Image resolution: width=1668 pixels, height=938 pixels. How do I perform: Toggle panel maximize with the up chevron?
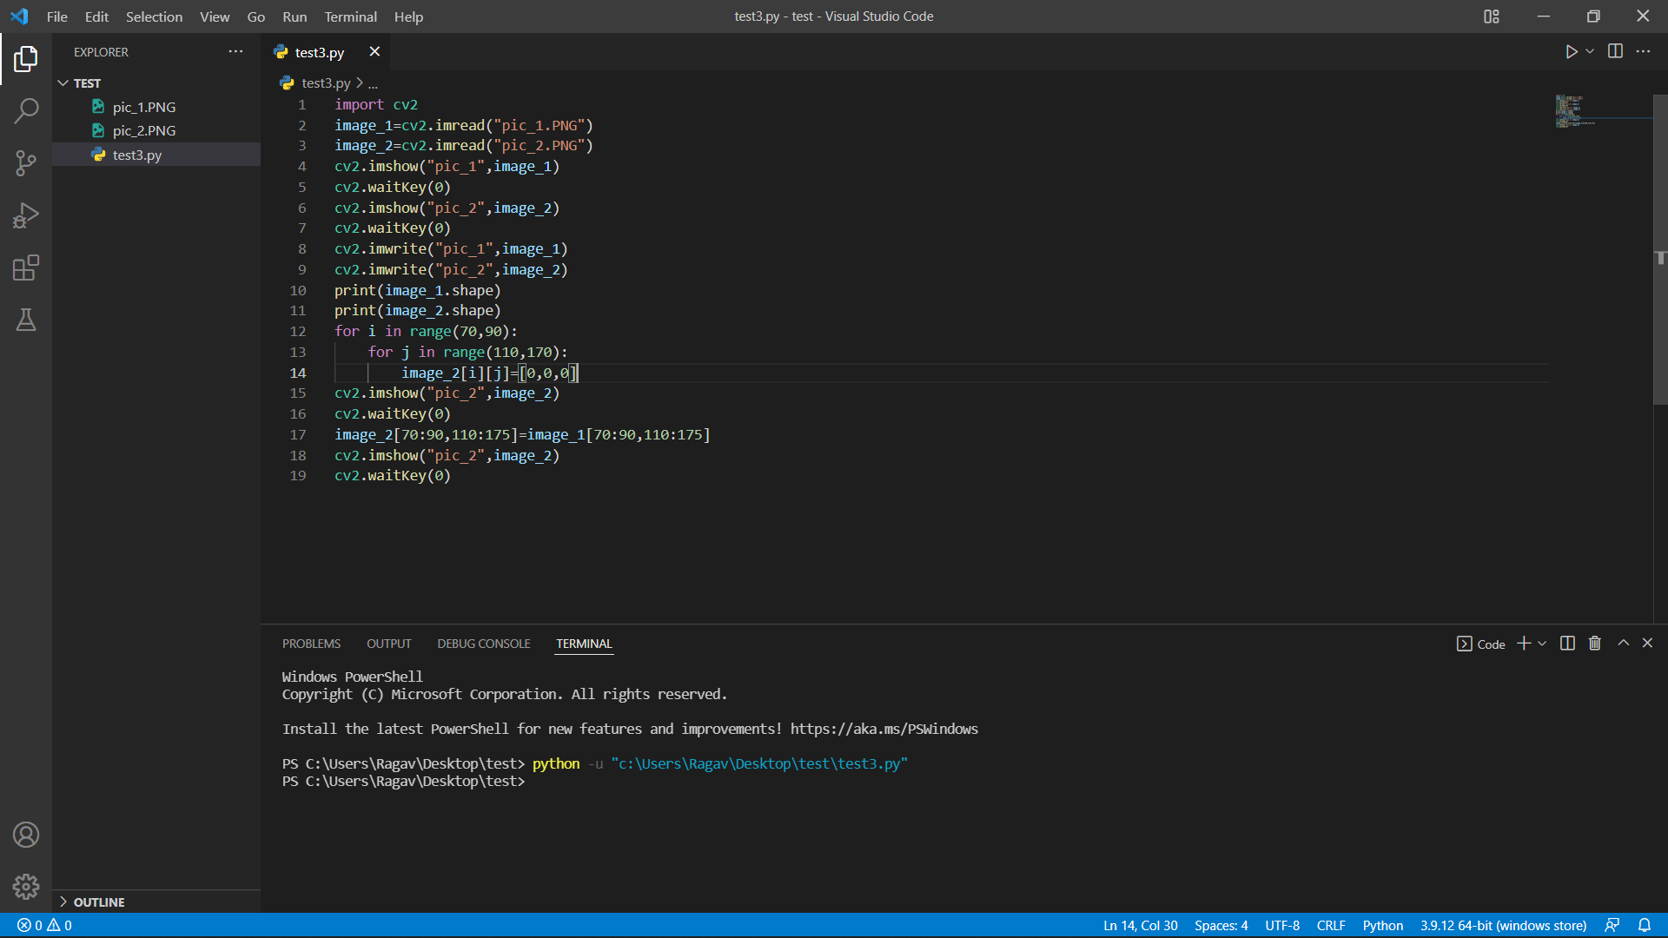pos(1623,644)
